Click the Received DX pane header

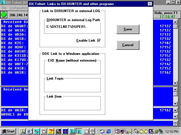point(16,22)
